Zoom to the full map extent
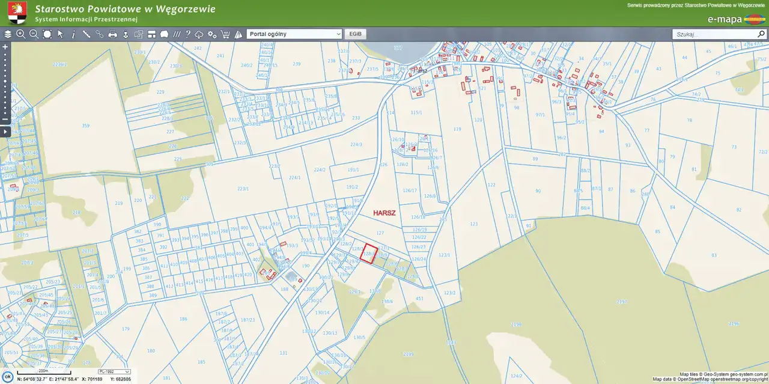The width and height of the screenshot is (769, 384). click(x=47, y=34)
